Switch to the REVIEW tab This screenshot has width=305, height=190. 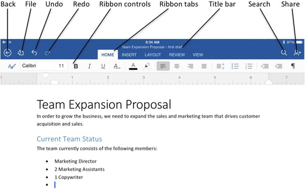177,55
